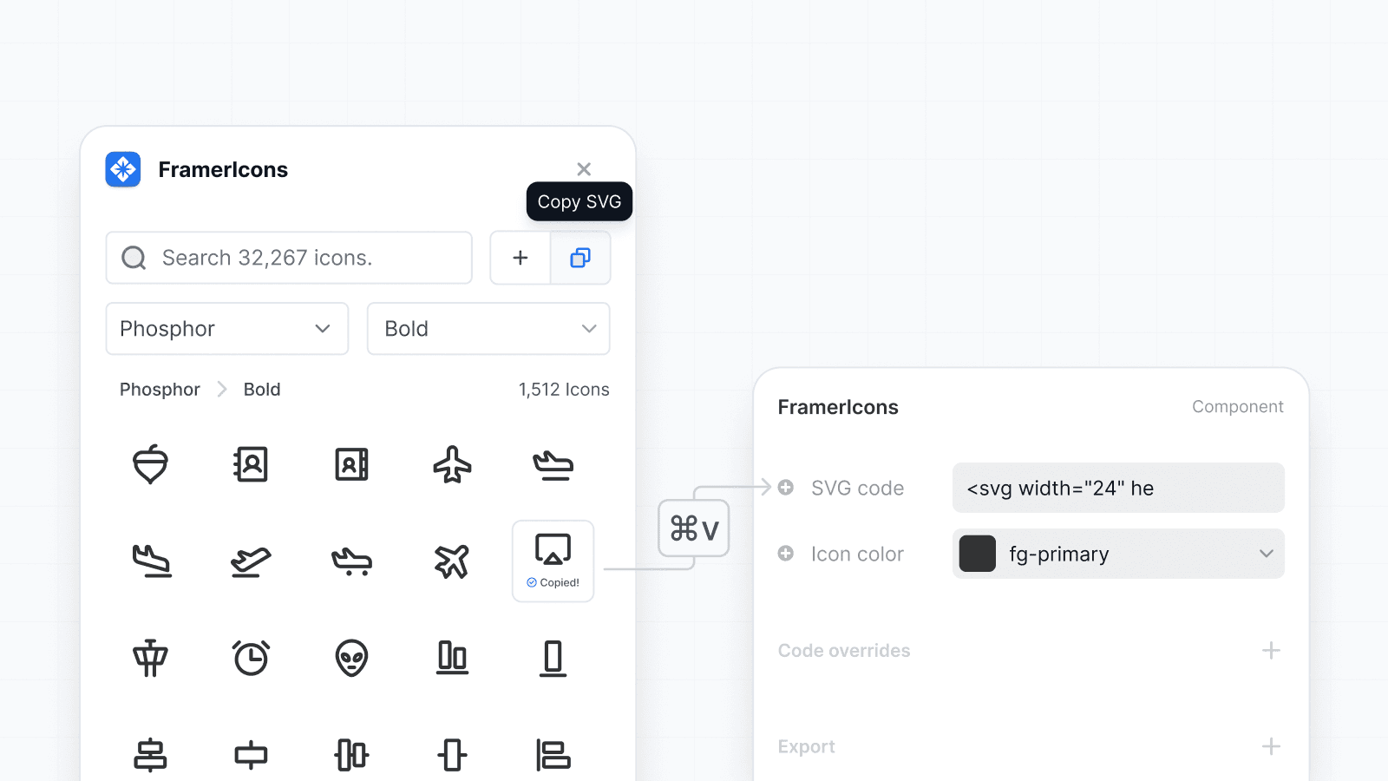Click the FramerIcons heading in properties panel

click(x=838, y=407)
